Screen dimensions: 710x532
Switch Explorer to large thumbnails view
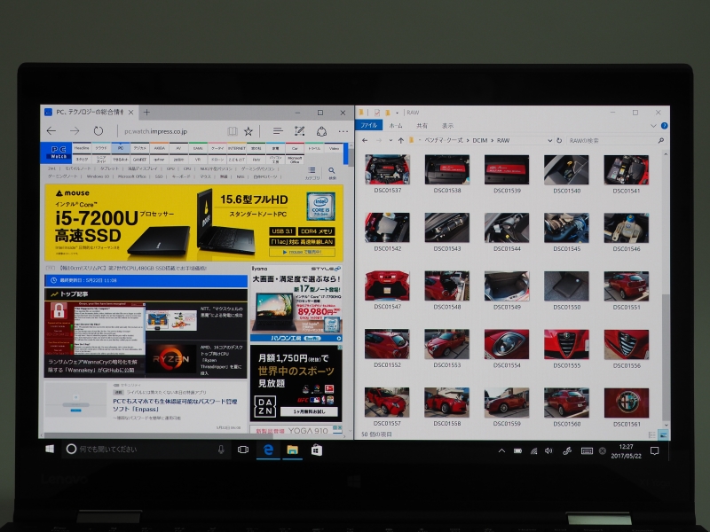(663, 434)
